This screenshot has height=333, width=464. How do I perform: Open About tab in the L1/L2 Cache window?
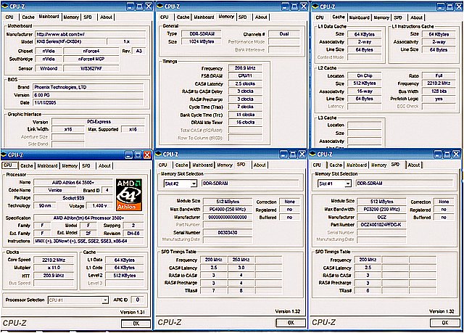pyautogui.click(x=416, y=17)
